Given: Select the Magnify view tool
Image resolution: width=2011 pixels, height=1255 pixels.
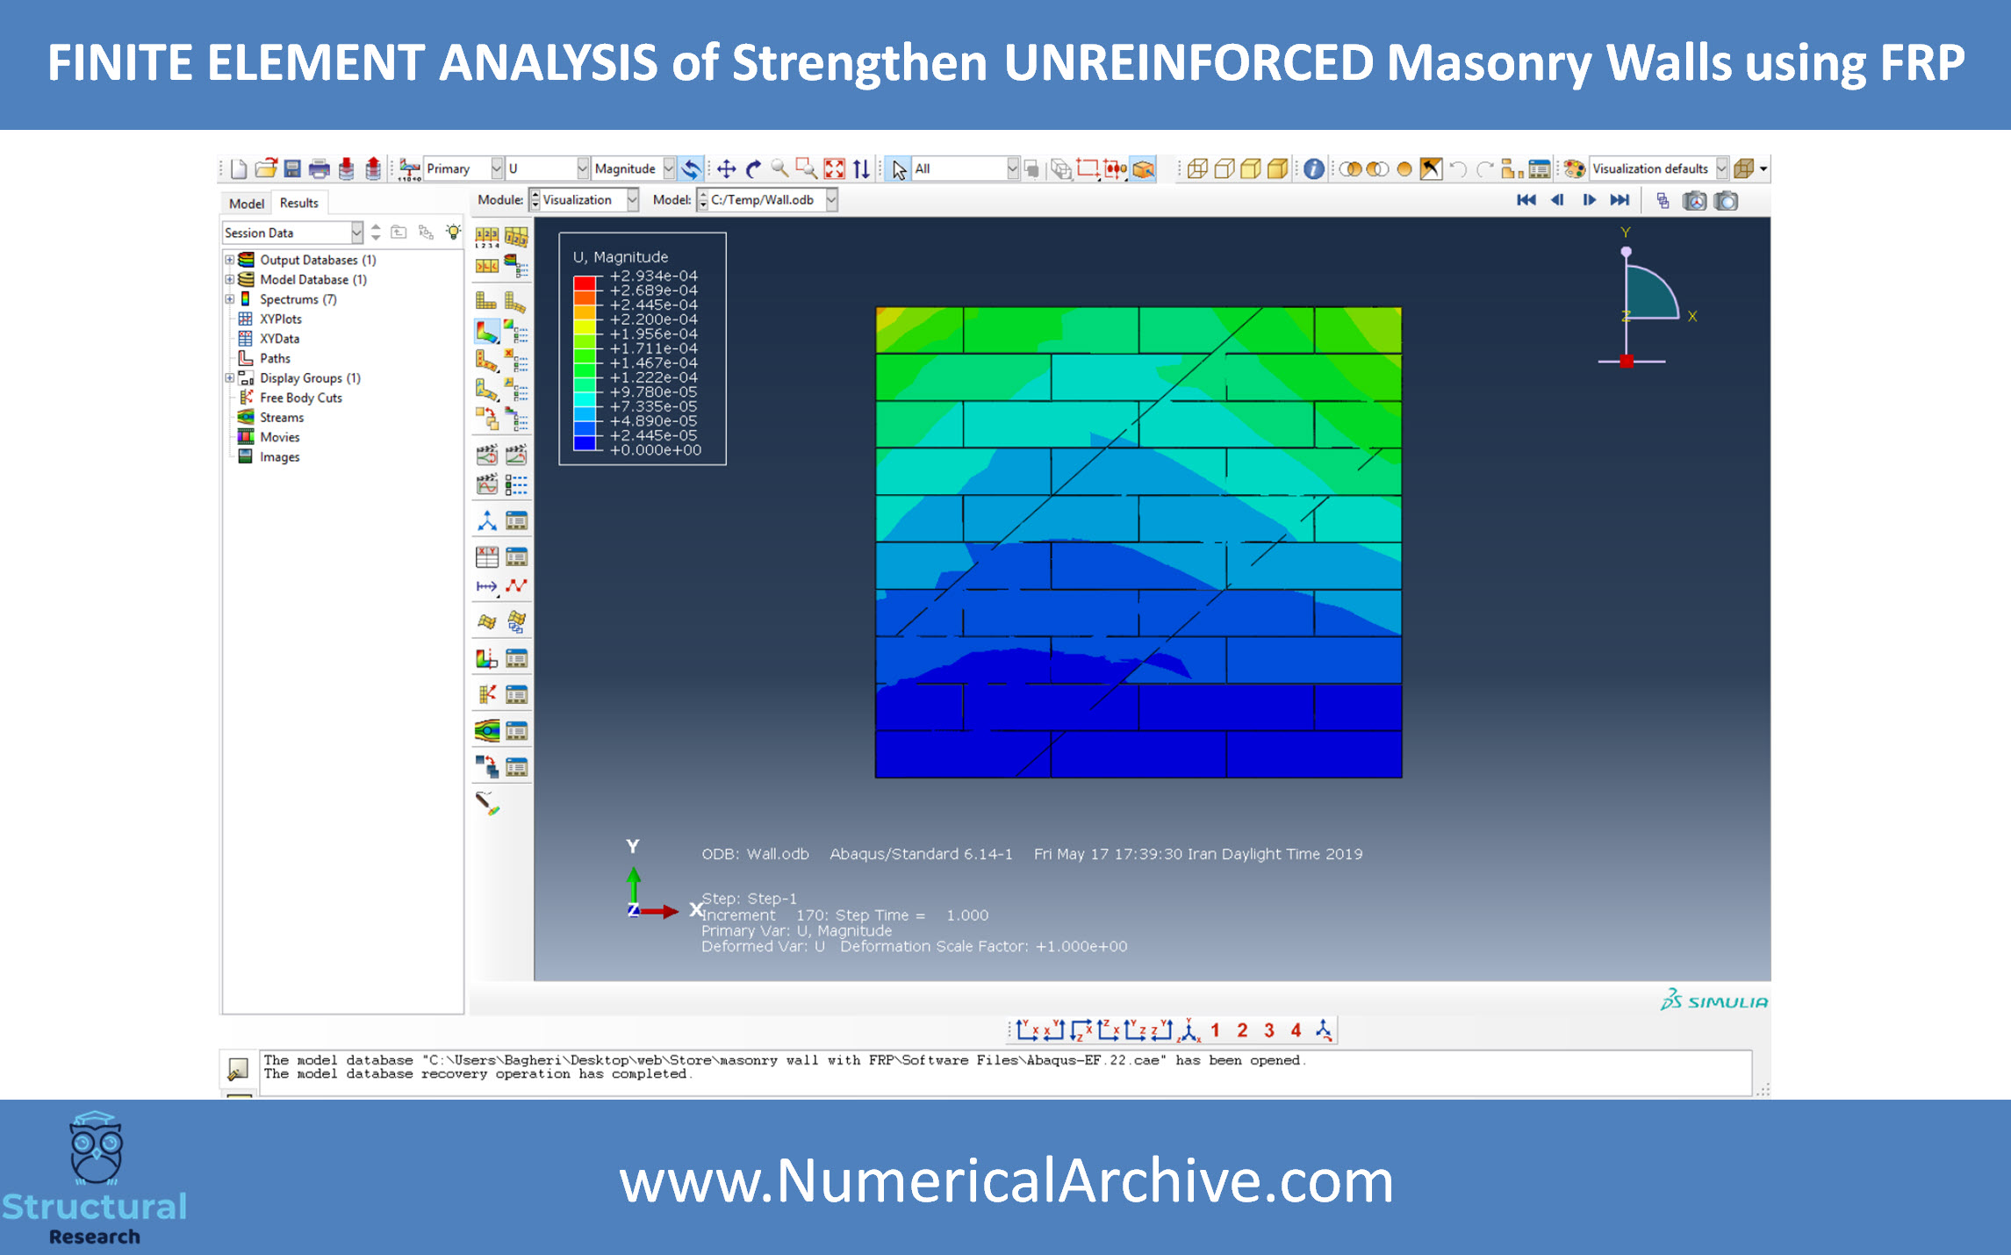Looking at the screenshot, I should tap(779, 169).
